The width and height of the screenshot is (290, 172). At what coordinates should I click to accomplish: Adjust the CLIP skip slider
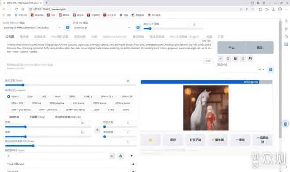pos(173,29)
